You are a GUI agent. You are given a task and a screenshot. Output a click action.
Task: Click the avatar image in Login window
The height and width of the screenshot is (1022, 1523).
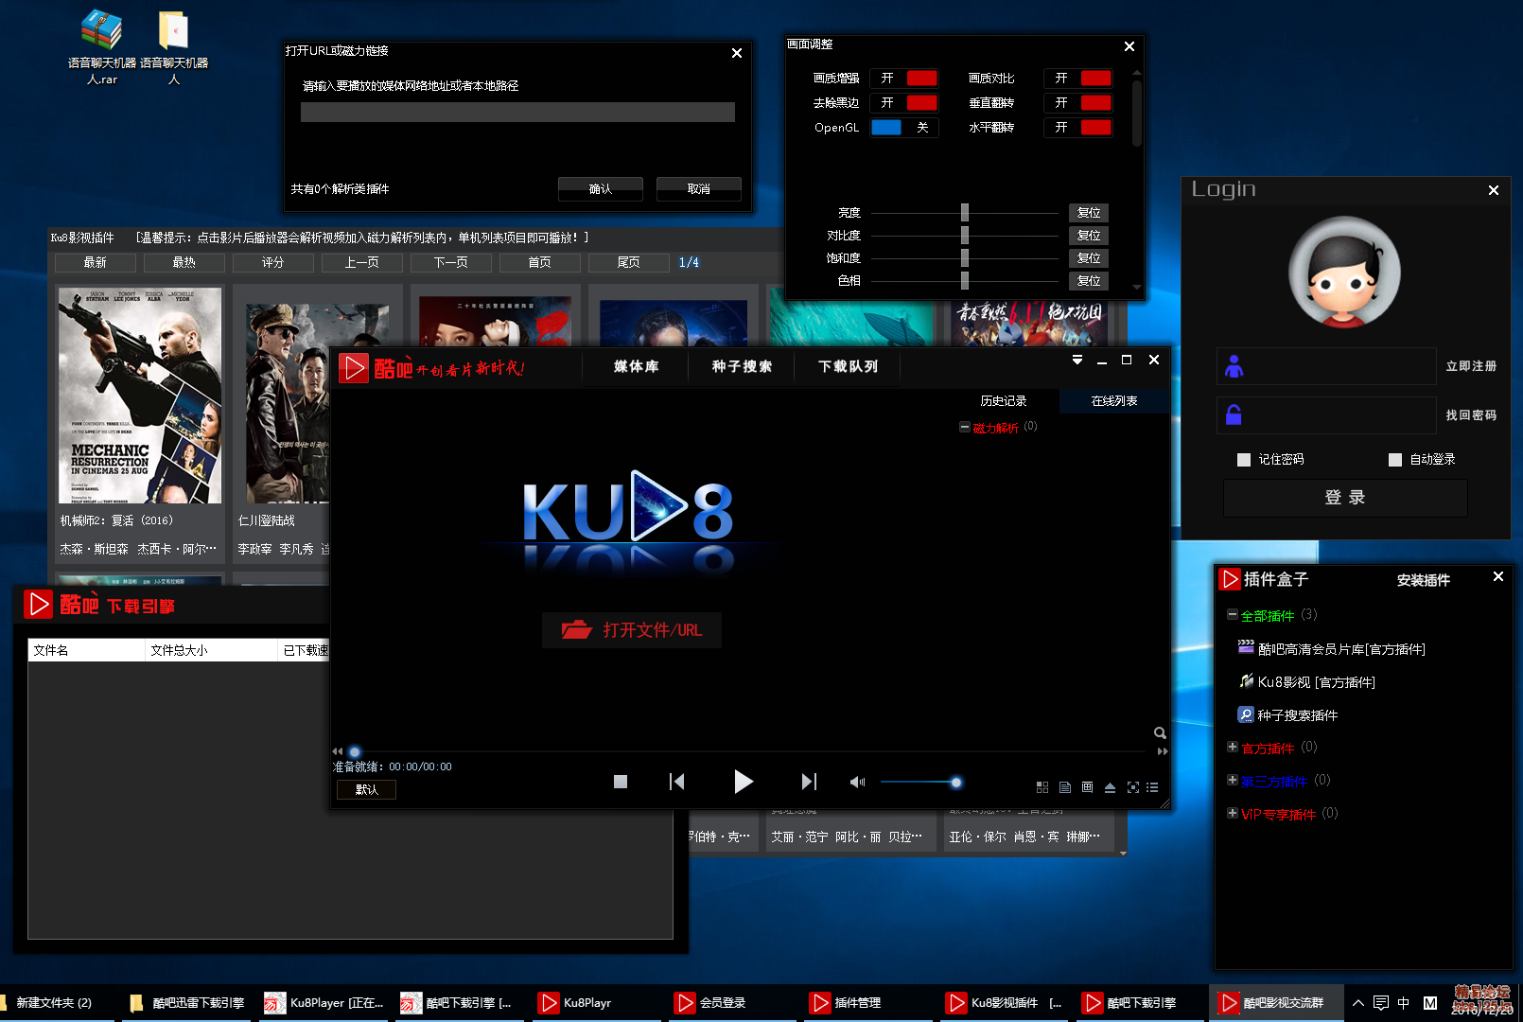coord(1344,273)
